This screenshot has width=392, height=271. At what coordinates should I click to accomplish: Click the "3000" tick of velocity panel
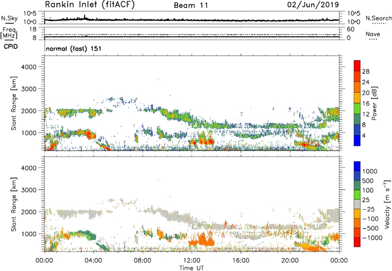tap(28, 190)
